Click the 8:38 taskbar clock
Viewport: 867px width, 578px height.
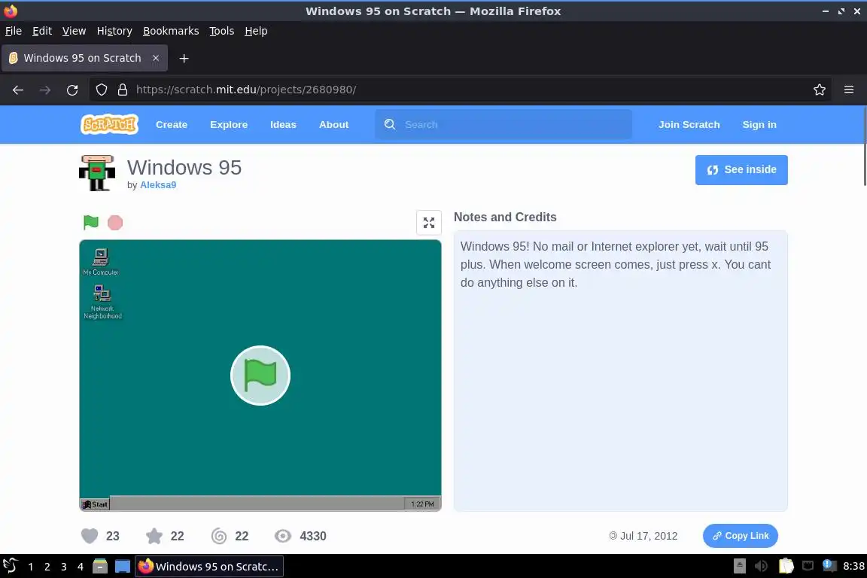coord(853,566)
